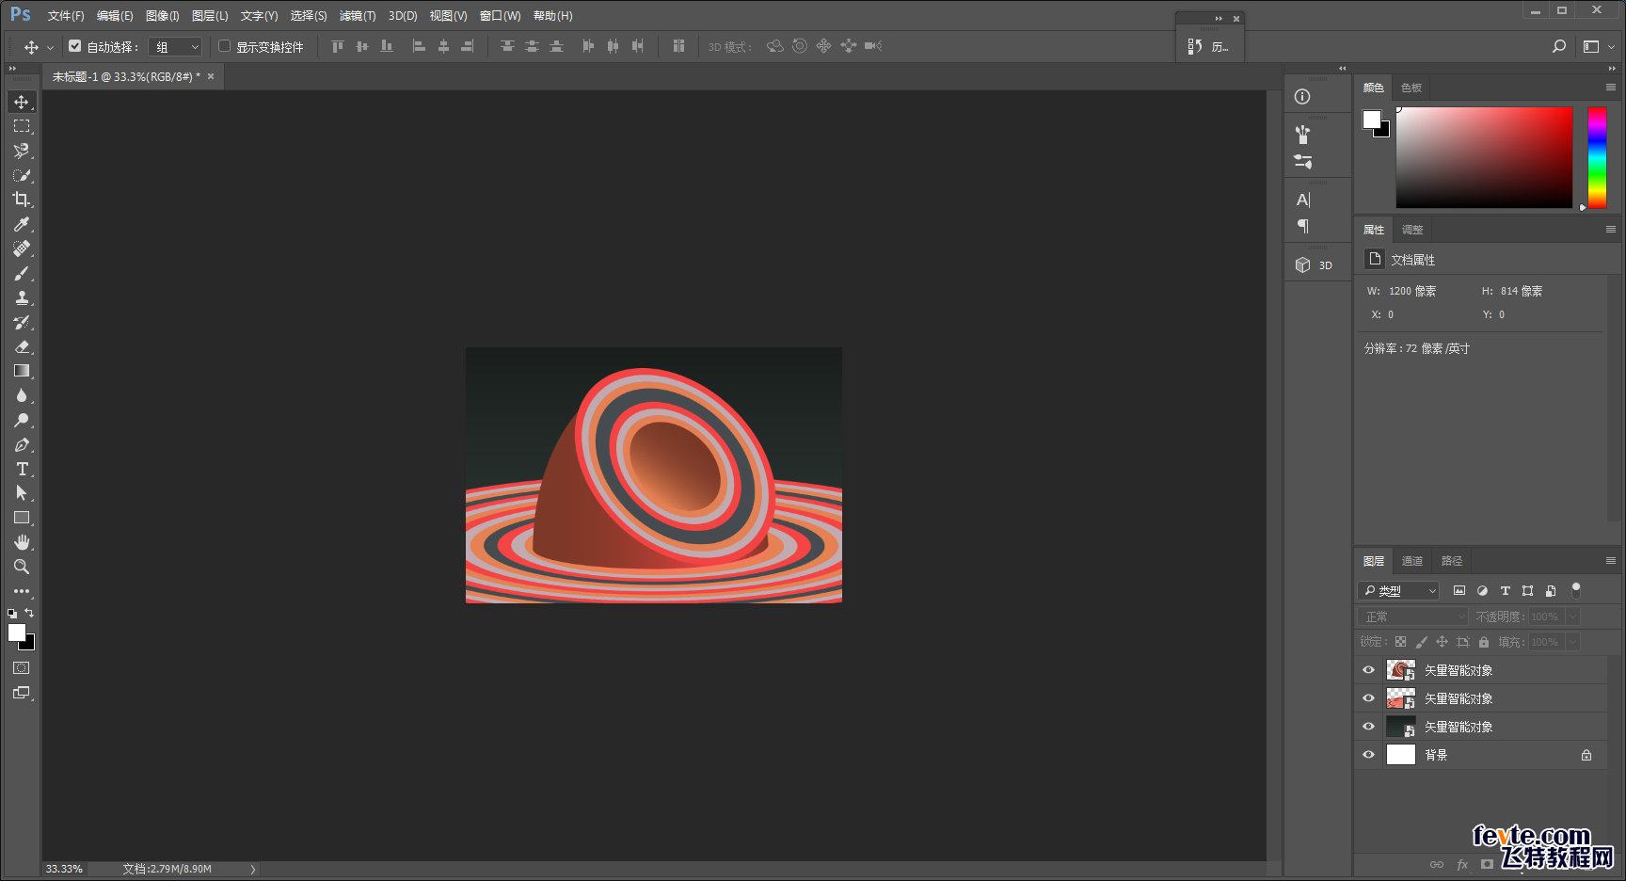The width and height of the screenshot is (1626, 881).
Task: Open the 3D panel icon
Action: [1315, 265]
